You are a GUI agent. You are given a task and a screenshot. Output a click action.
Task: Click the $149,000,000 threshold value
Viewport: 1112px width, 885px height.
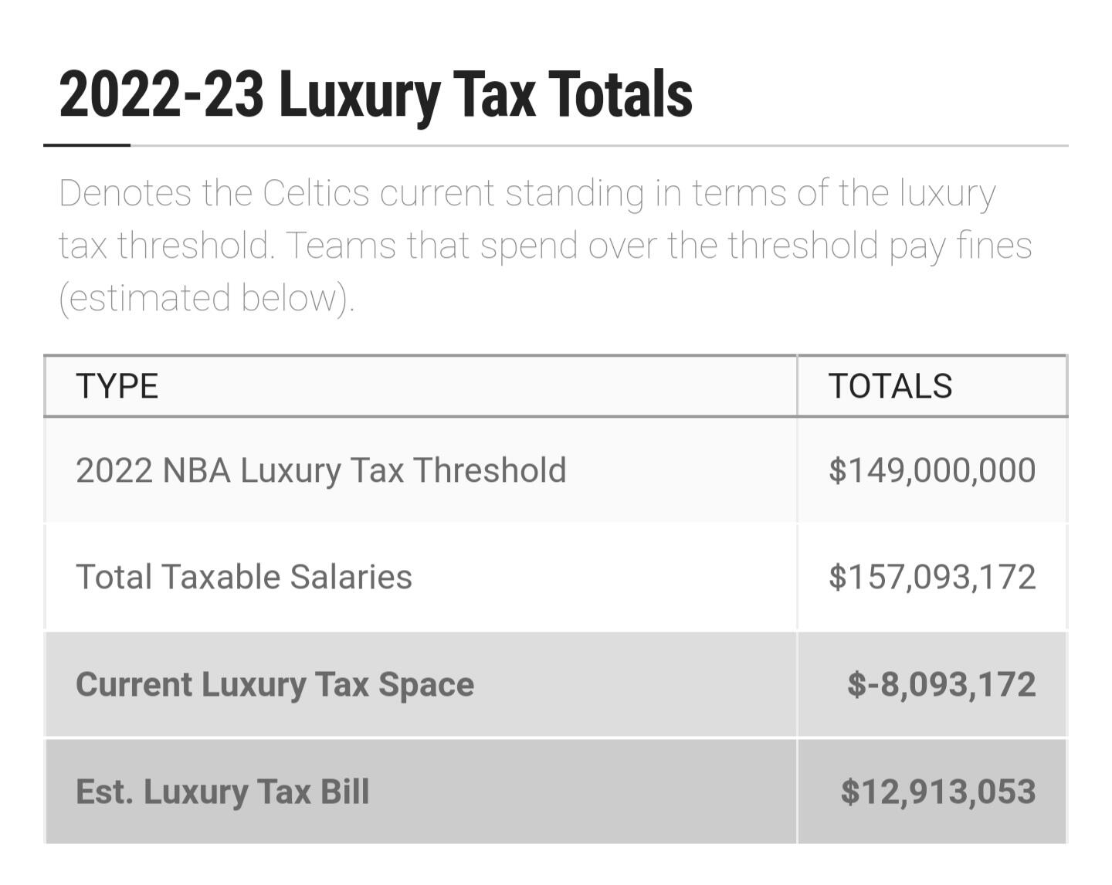tap(931, 470)
